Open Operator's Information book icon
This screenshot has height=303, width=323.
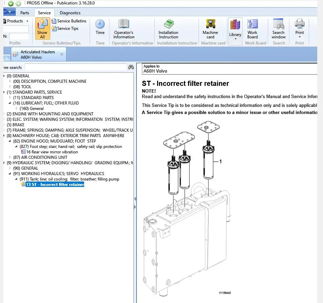124,24
